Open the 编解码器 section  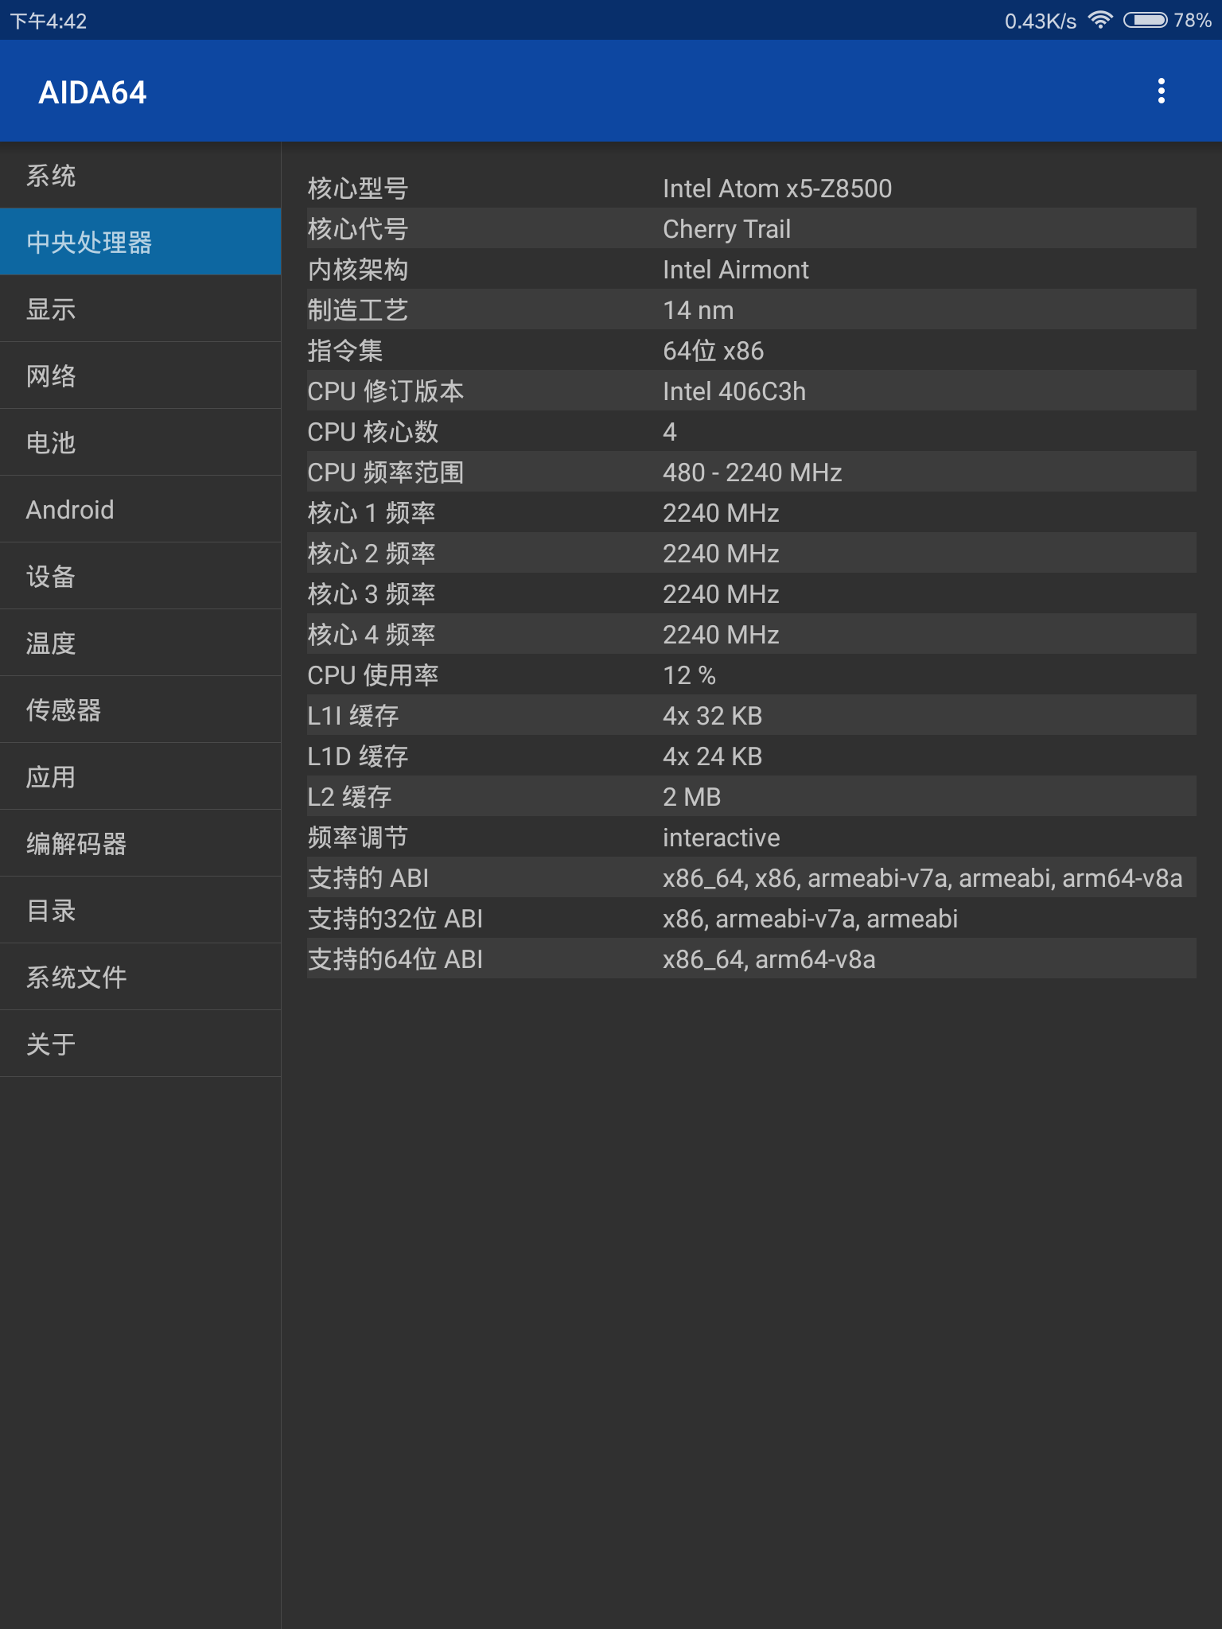[x=140, y=843]
